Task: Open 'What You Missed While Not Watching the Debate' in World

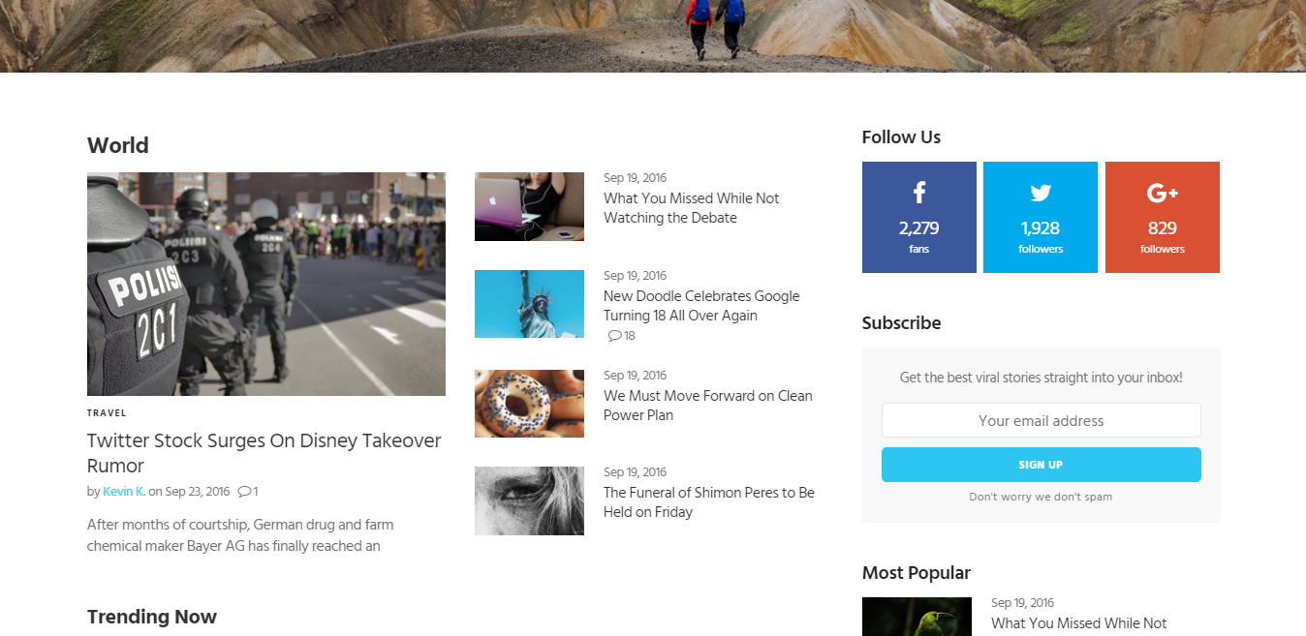Action: point(691,208)
